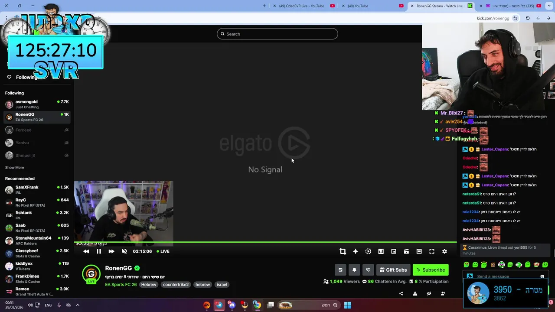Unmute the stream volume icon

[124, 251]
